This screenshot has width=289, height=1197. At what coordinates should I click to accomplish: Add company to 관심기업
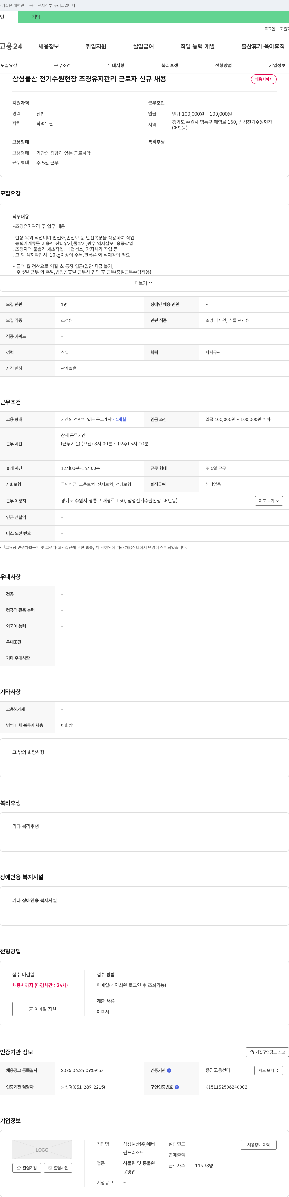tap(27, 1168)
